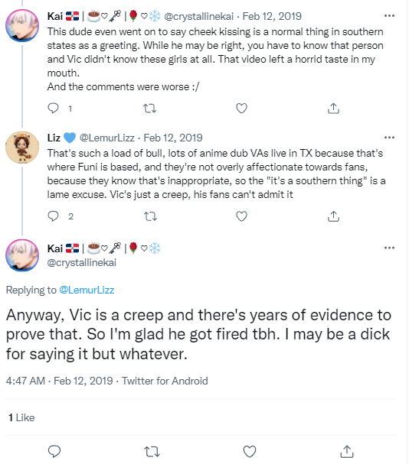Retweet Liz's tweet about lame excuse
Viewport: 409px width, 464px height.
[150, 216]
